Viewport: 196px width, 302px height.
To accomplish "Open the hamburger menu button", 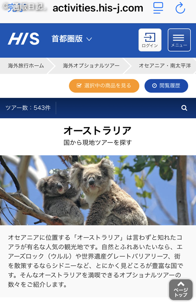I will tap(179, 40).
